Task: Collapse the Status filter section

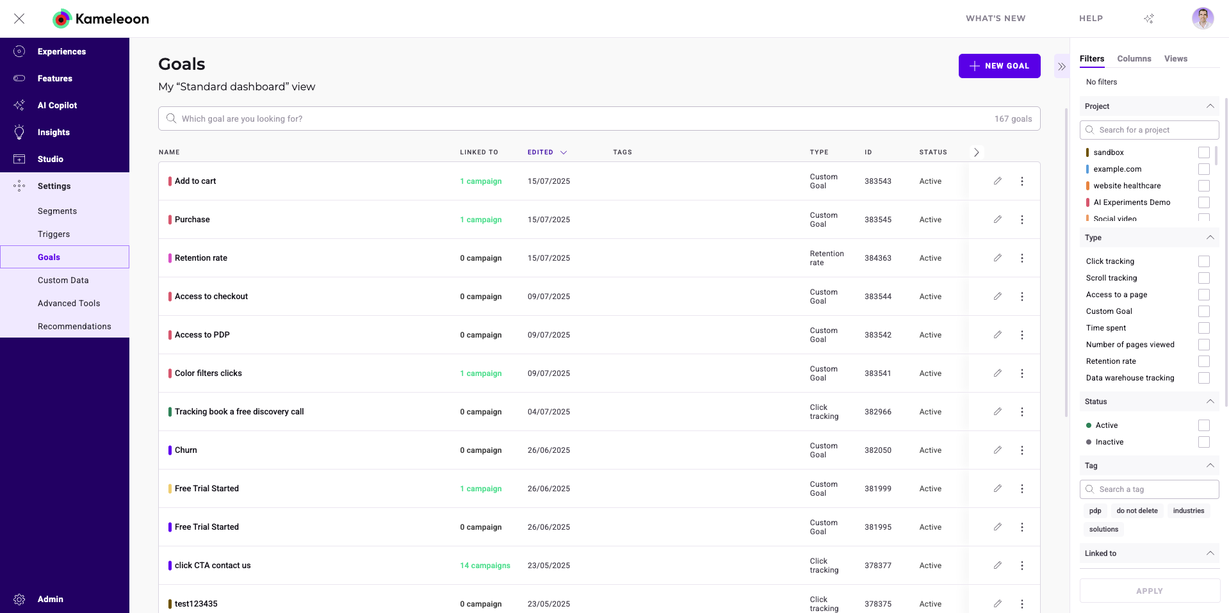Action: (x=1210, y=402)
